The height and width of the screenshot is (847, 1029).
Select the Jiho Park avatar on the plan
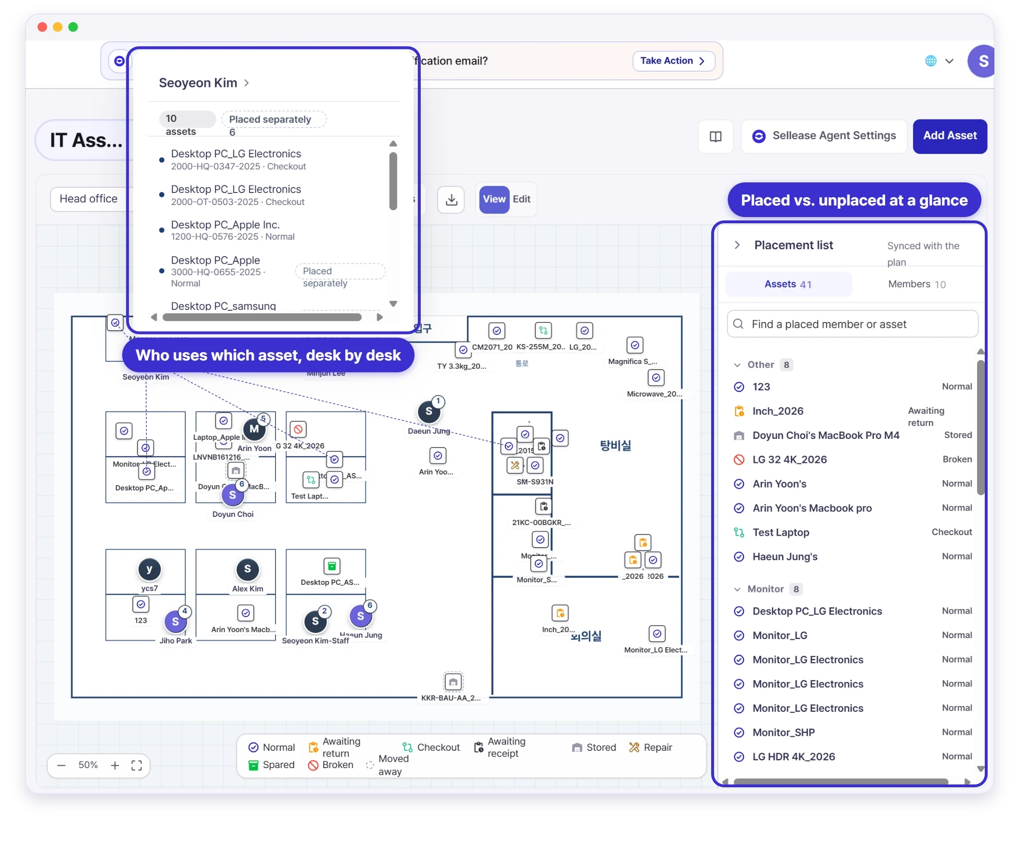coord(175,622)
